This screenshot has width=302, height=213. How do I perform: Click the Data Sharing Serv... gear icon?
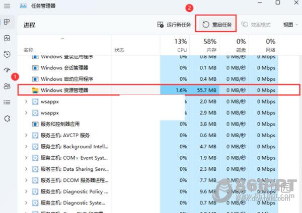coord(35,169)
